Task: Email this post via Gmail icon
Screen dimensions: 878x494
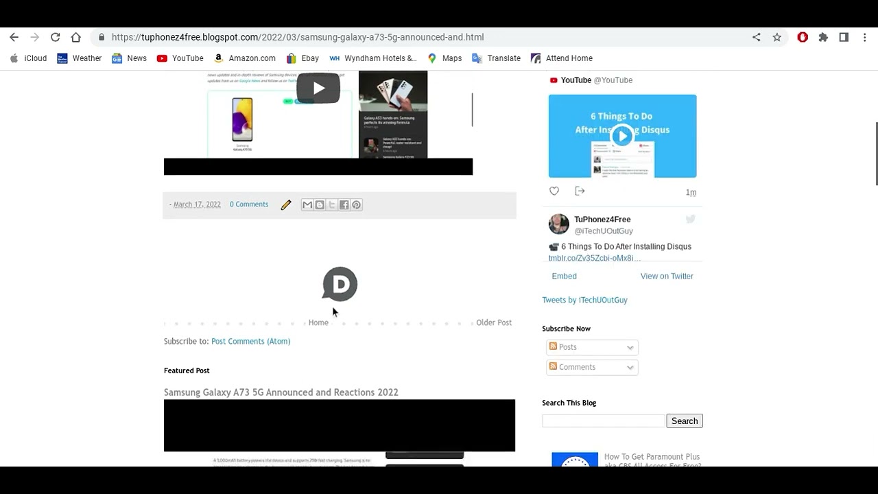Action: (x=307, y=204)
